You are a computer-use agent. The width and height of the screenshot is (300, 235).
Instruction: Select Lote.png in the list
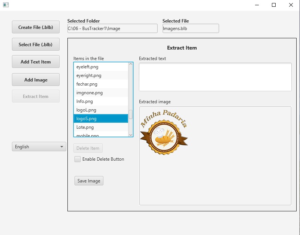101,127
